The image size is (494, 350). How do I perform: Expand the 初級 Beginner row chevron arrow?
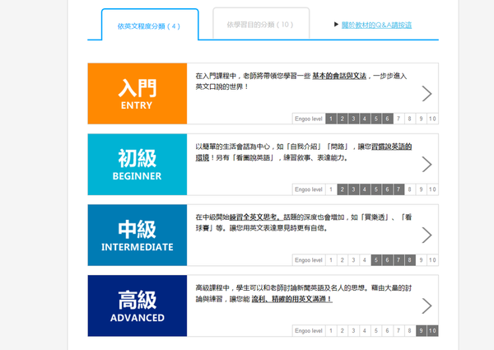(426, 164)
